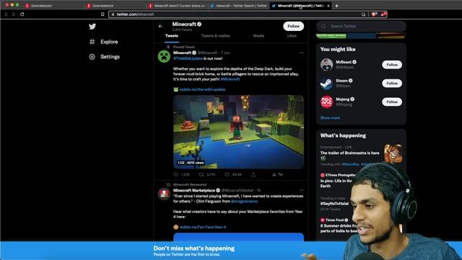462x260 pixels.
Task: Open the Brahmastra trailer trending item
Action: [x=349, y=153]
